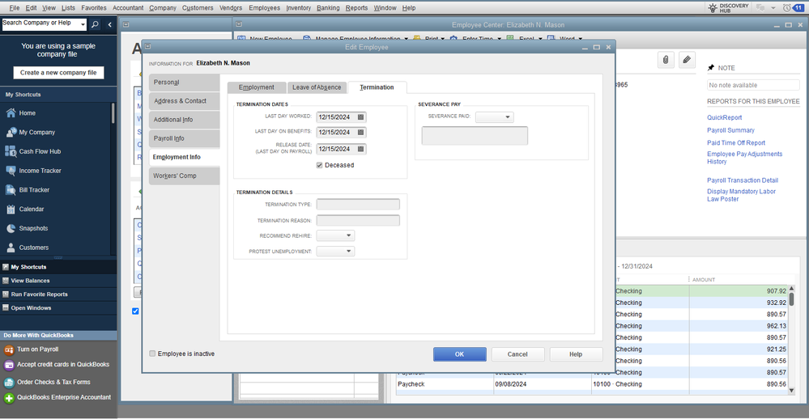Click Accept credit cards in QuickBooks
This screenshot has height=419, width=809.
point(63,364)
